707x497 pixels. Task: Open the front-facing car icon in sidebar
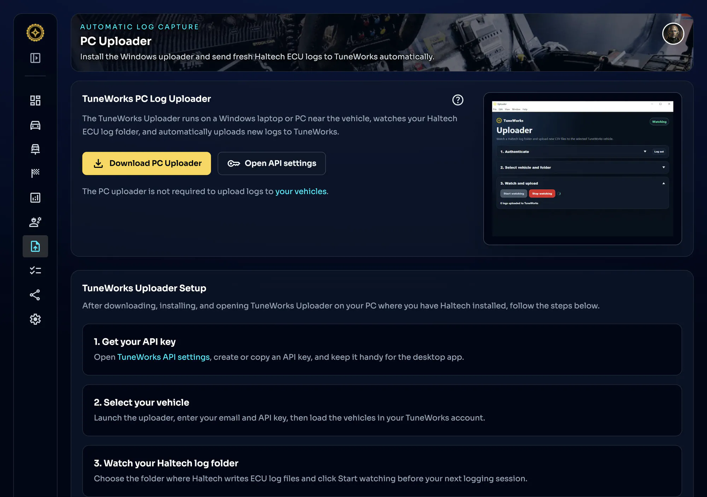tap(35, 149)
